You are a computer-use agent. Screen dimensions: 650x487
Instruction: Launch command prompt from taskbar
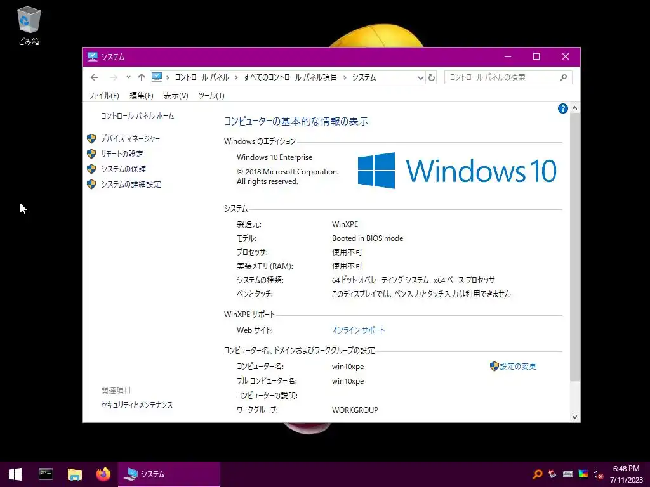46,474
